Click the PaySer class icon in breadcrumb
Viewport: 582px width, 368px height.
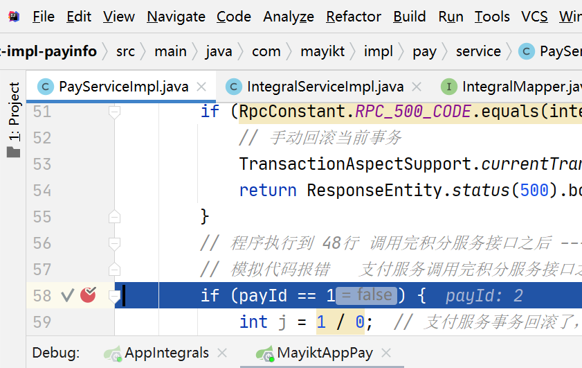tap(527, 51)
